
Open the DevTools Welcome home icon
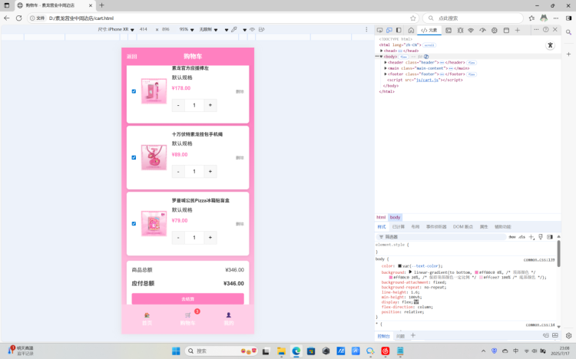tap(411, 30)
